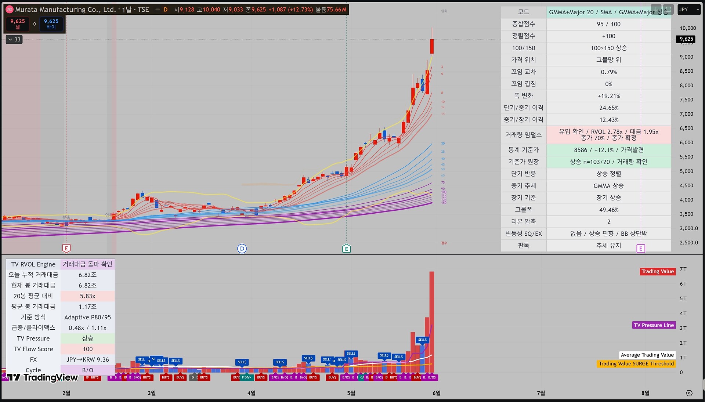This screenshot has width=705, height=402.
Task: Click the Trading Value legend label
Action: coord(658,271)
